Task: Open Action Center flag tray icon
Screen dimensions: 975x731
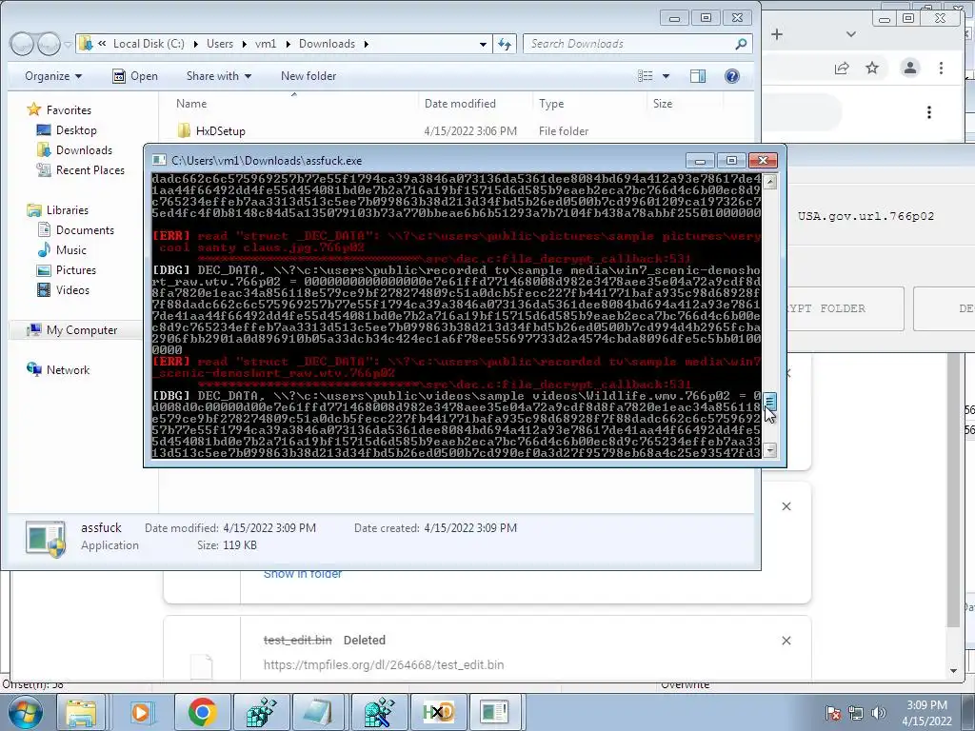Action: pos(833,713)
